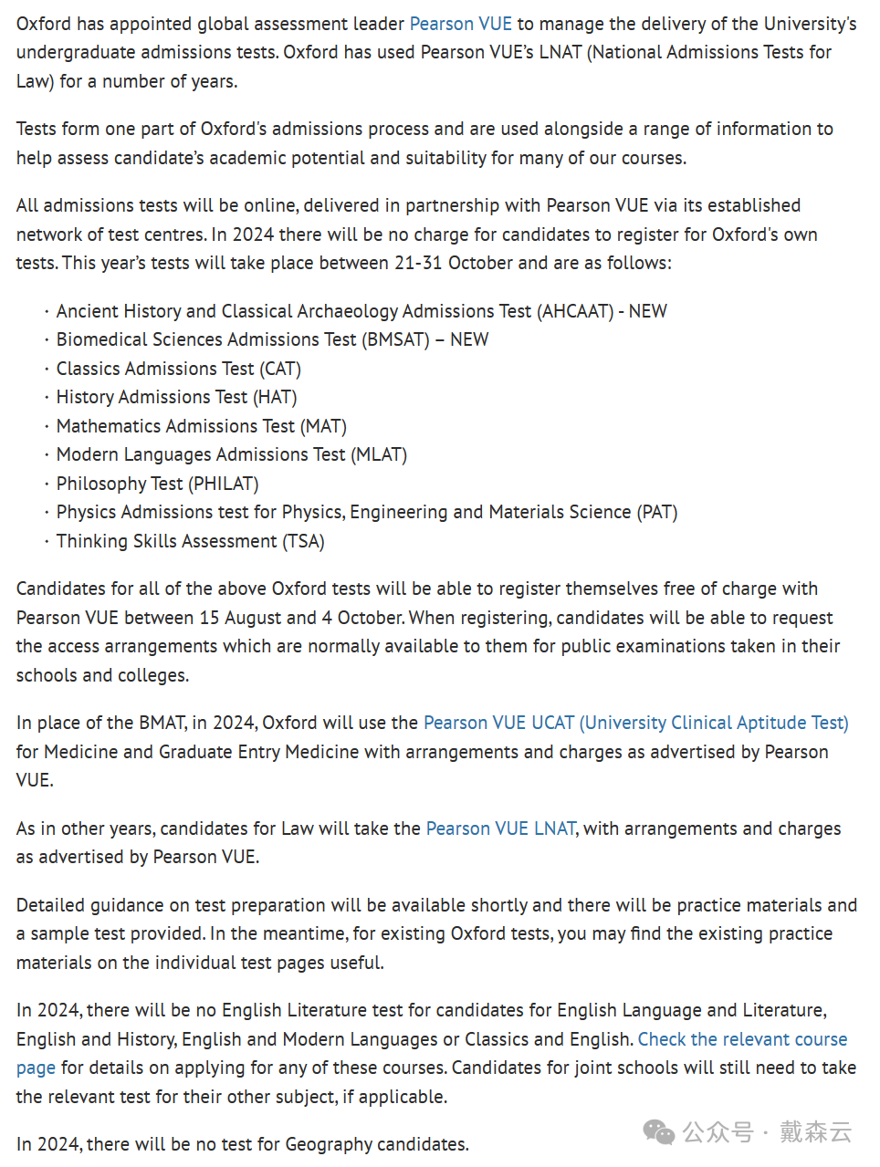This screenshot has height=1167, width=880.
Task: Click Thinking Skills Assessment (TSA) list item
Action: click(x=190, y=541)
